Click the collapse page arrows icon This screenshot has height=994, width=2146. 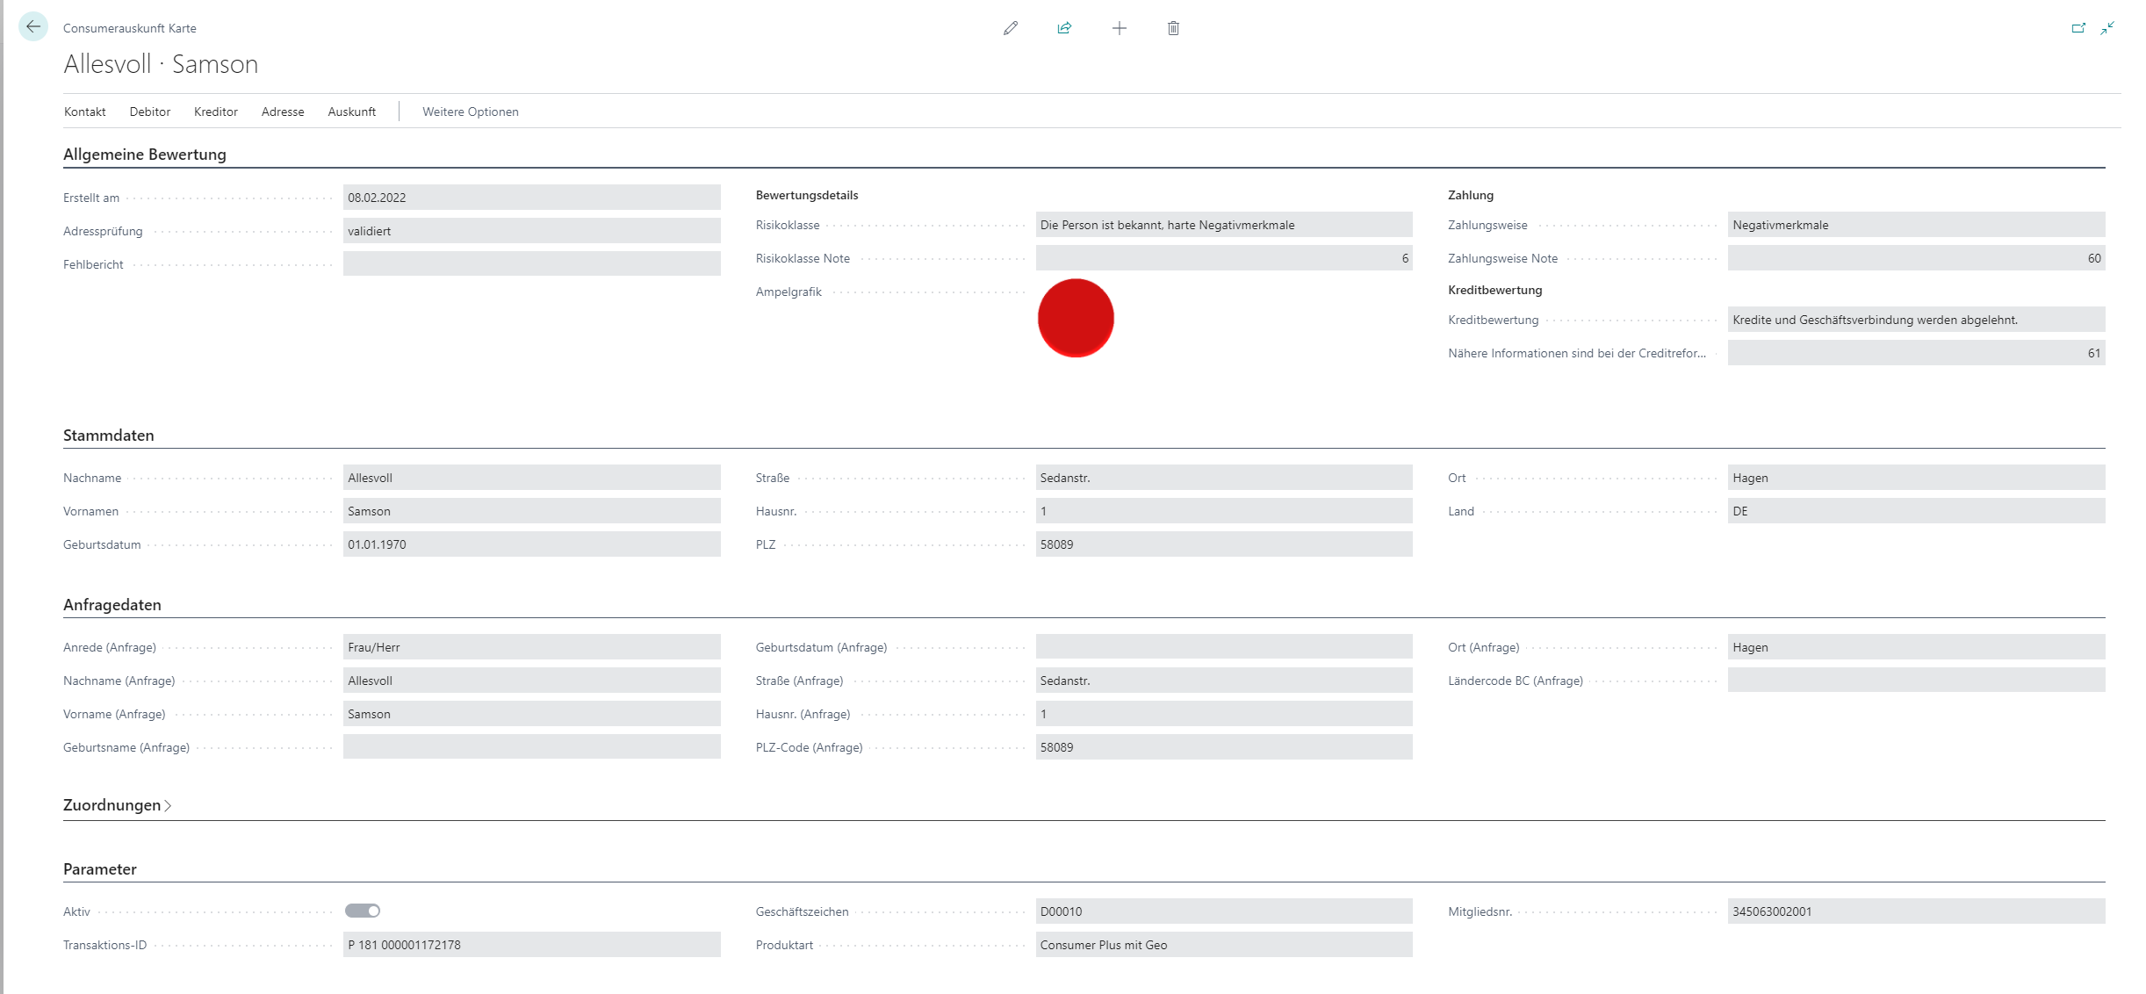(2107, 28)
